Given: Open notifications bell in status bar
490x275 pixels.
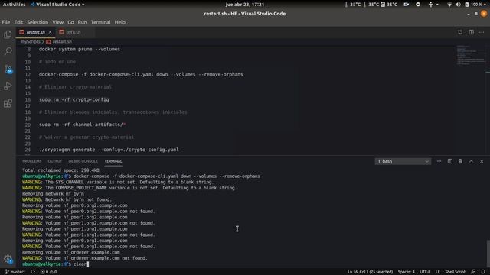Looking at the screenshot, I should click(x=483, y=272).
